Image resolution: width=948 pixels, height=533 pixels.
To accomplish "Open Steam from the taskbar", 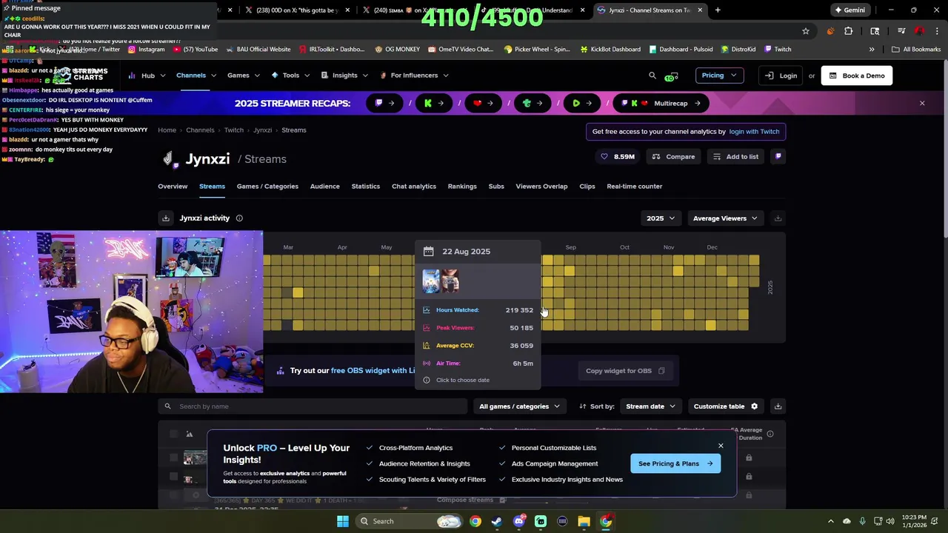I will [x=497, y=521].
